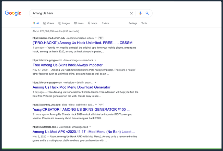Open 'Free Among Us Skins hack Always imposter' result
223x151 pixels.
(68, 65)
